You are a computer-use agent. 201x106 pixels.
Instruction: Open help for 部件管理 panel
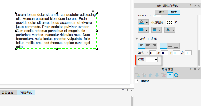[x=191, y=69]
